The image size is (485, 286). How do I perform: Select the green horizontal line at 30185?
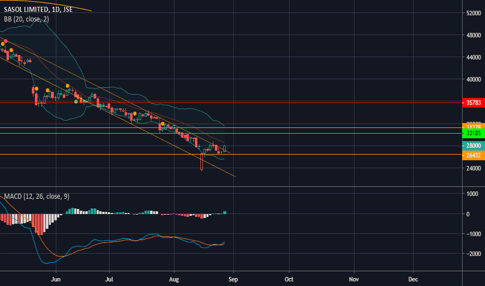pos(231,134)
